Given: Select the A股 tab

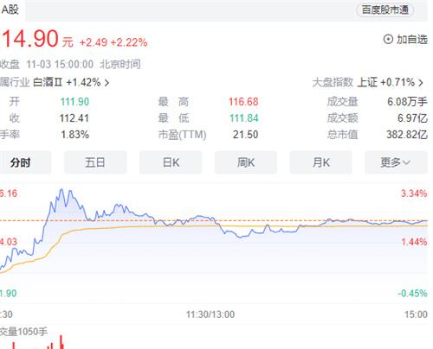Looking at the screenshot, I should [10, 10].
